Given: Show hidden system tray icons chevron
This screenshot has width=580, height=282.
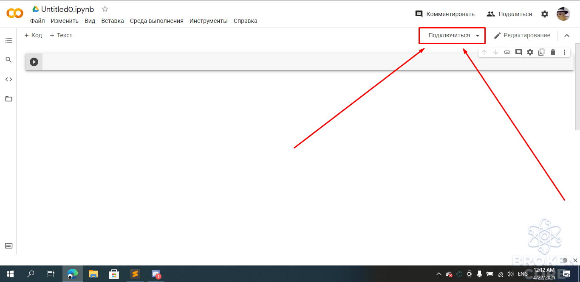Looking at the screenshot, I should [439, 274].
